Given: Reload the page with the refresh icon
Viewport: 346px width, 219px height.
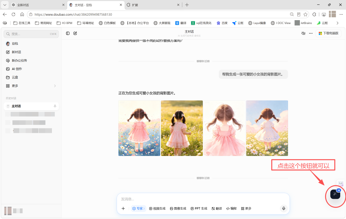Looking at the screenshot, I should 13,14.
